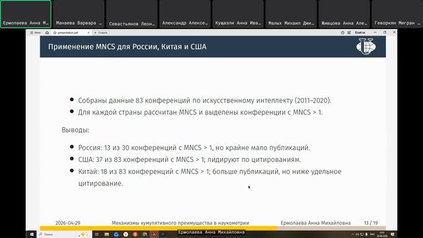Select participant tile Малых Михаил Дми…

[291, 14]
